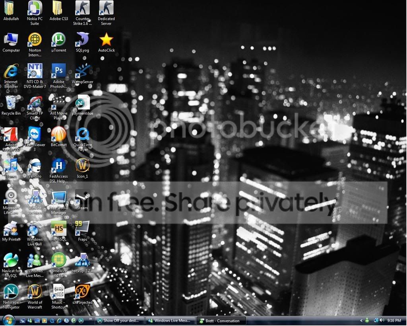
Task: Open NTI CD & DVD-Maker 7
Action: coord(35,76)
